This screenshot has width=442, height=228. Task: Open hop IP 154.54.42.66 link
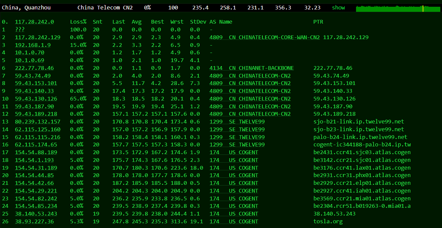(x=34, y=183)
